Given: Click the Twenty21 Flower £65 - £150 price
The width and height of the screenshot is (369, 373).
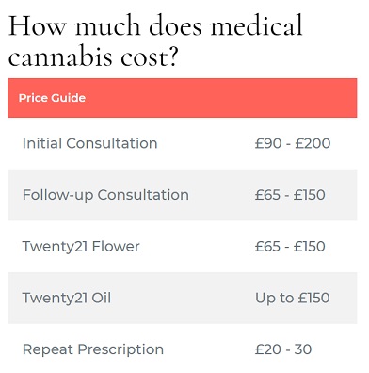Looking at the screenshot, I should coord(290,247).
